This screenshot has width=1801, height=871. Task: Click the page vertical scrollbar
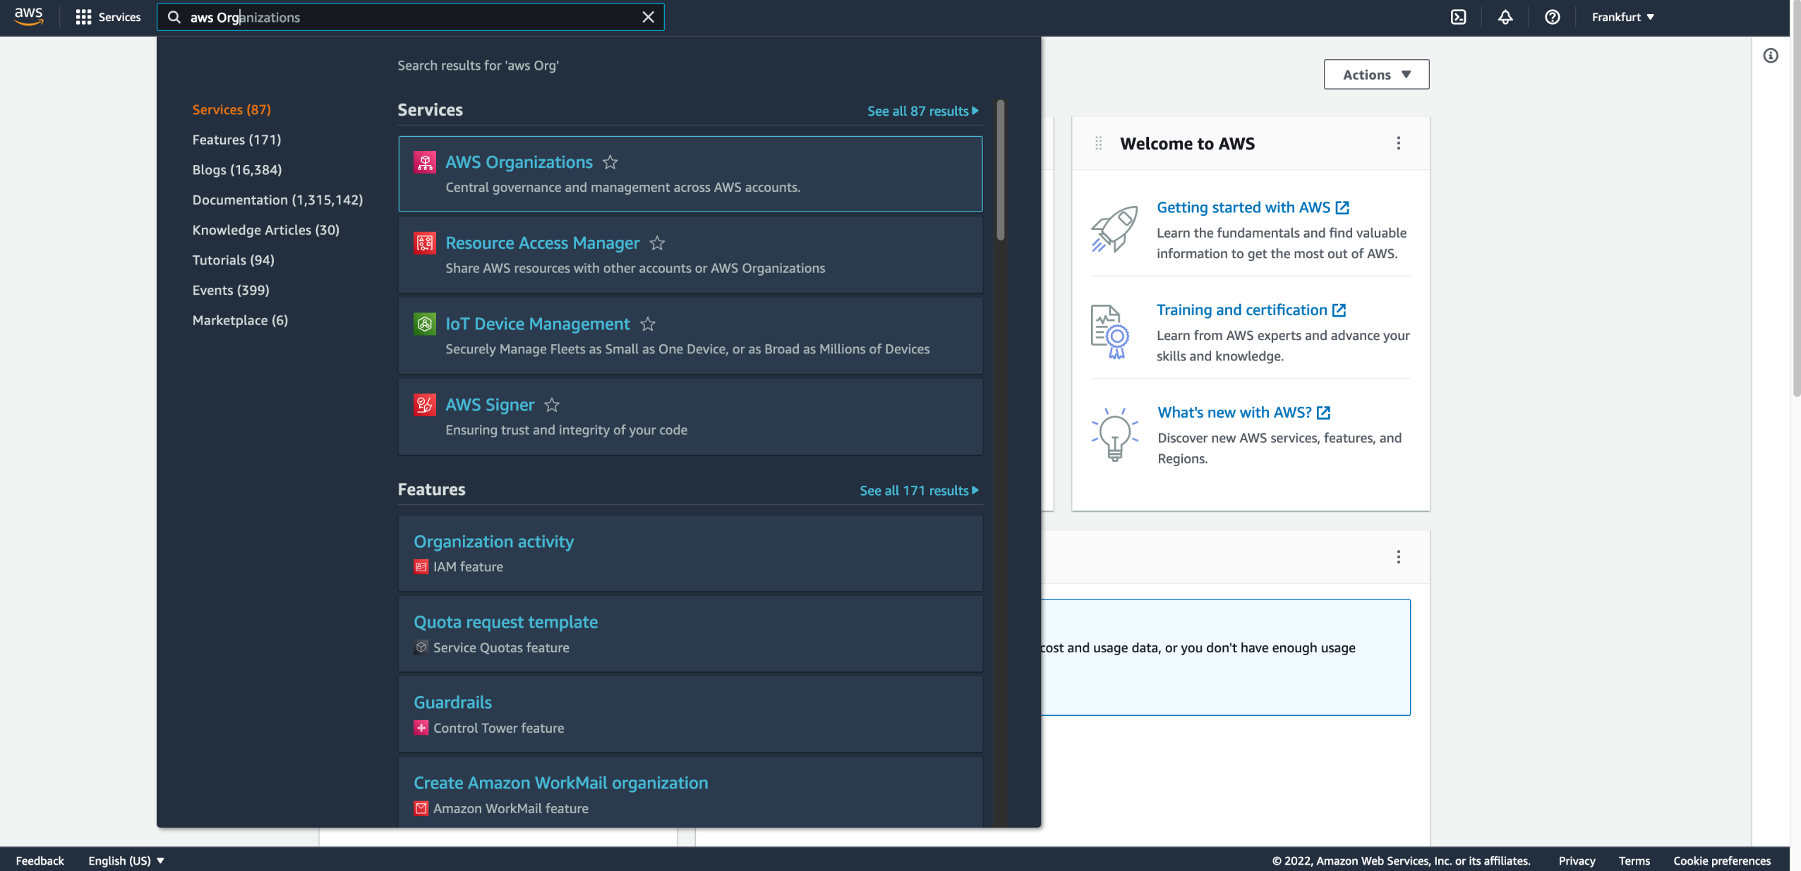pyautogui.click(x=1795, y=200)
